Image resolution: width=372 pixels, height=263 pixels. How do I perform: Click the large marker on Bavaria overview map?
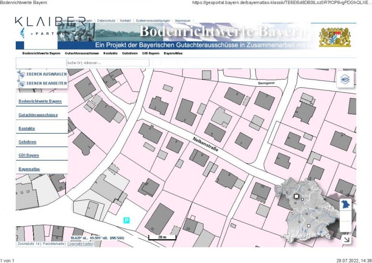pyautogui.click(x=296, y=196)
